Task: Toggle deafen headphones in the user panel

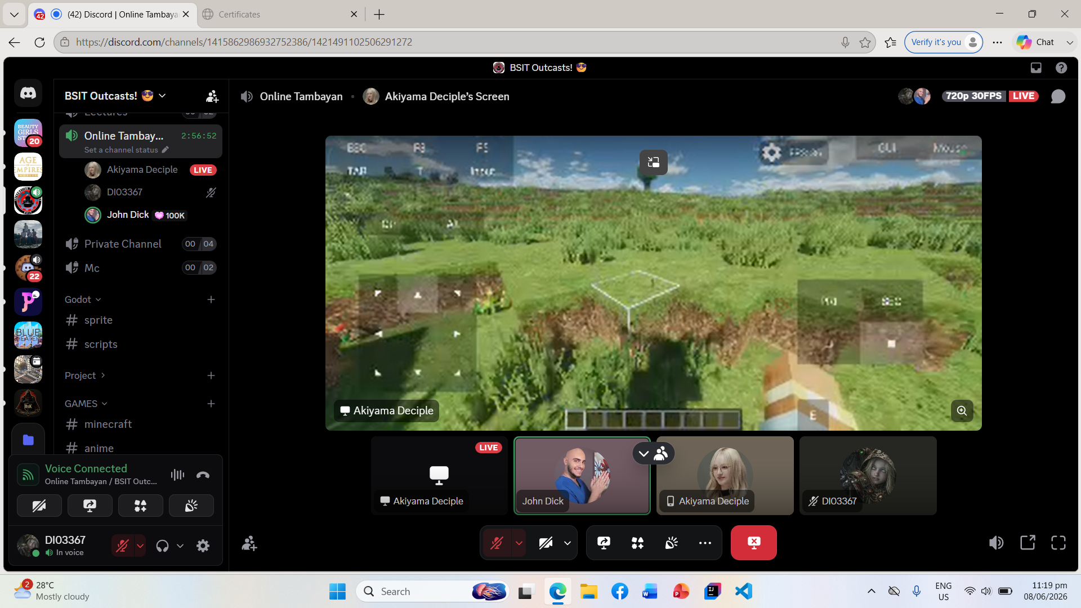Action: coord(162,546)
